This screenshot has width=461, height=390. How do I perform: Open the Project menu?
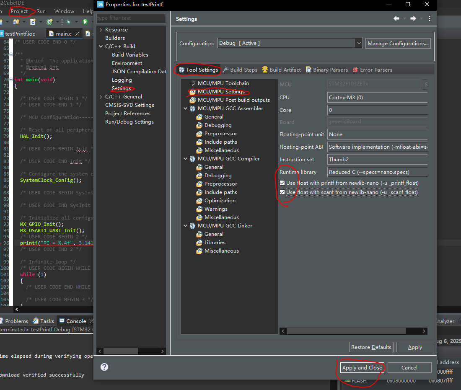click(x=20, y=11)
